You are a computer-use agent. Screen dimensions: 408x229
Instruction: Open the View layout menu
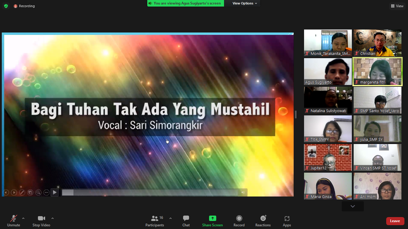coord(397,6)
